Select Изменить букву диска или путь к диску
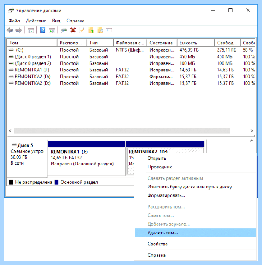 pos(195,187)
